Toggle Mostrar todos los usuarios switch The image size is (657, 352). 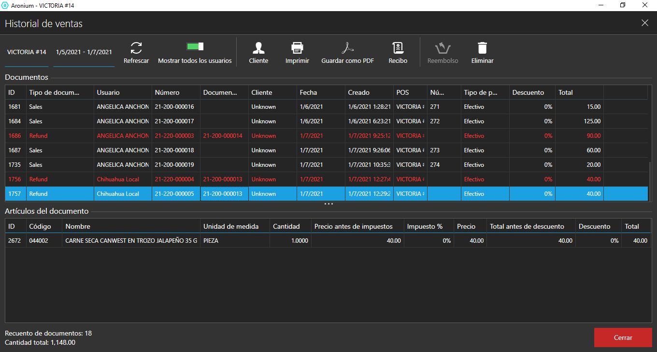click(x=195, y=46)
